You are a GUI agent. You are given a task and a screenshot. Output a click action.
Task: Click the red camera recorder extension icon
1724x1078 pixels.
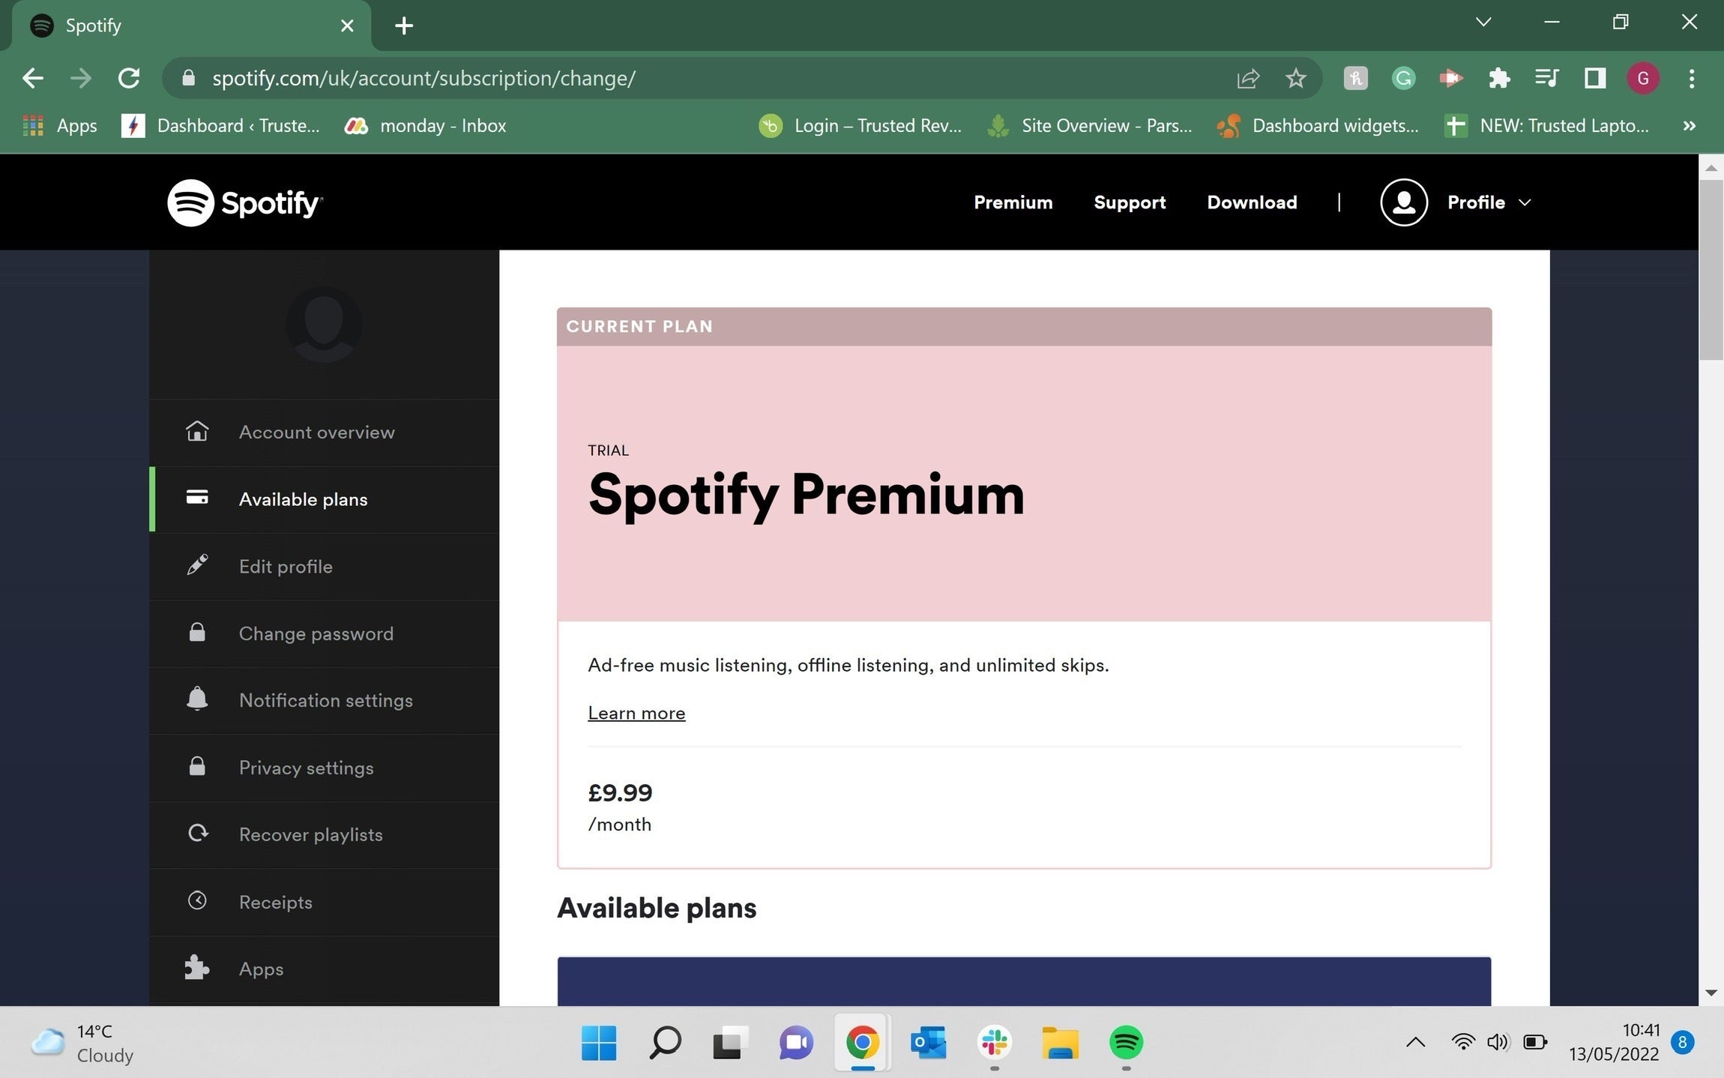click(1451, 78)
